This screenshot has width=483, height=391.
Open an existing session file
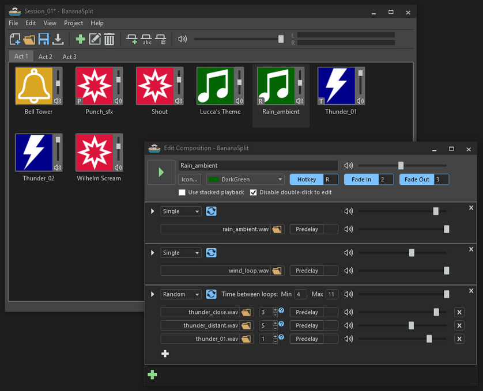(28, 39)
